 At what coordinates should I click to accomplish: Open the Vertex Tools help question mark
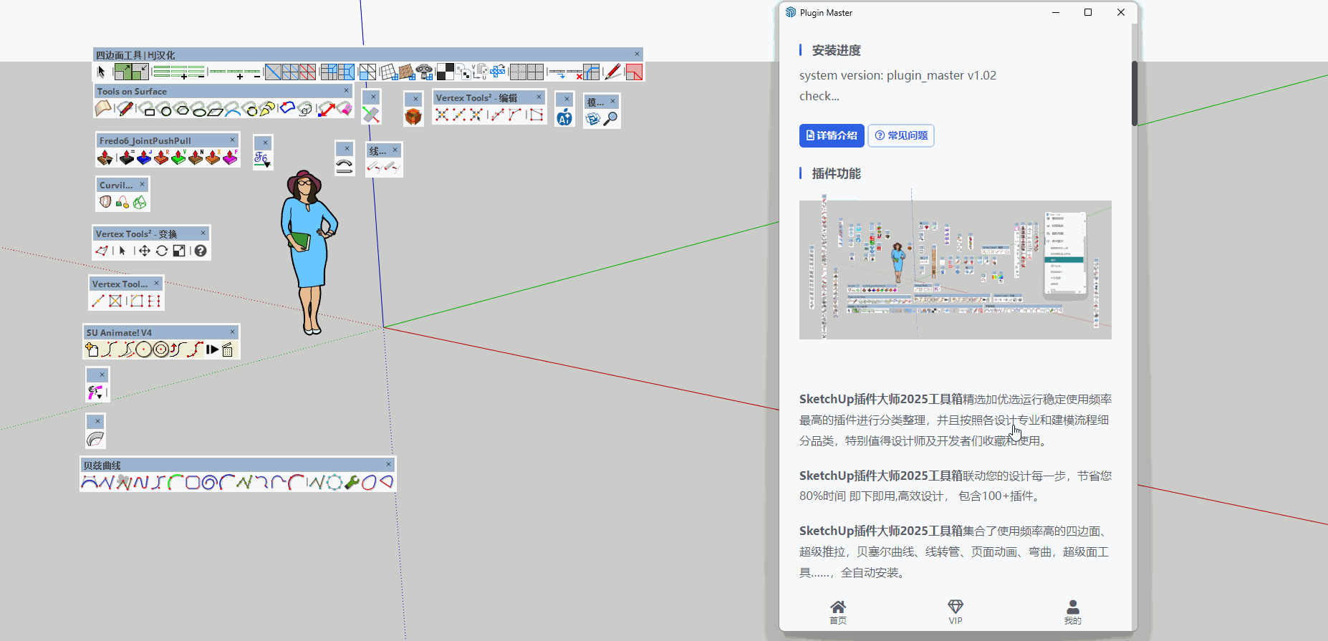pyautogui.click(x=201, y=251)
